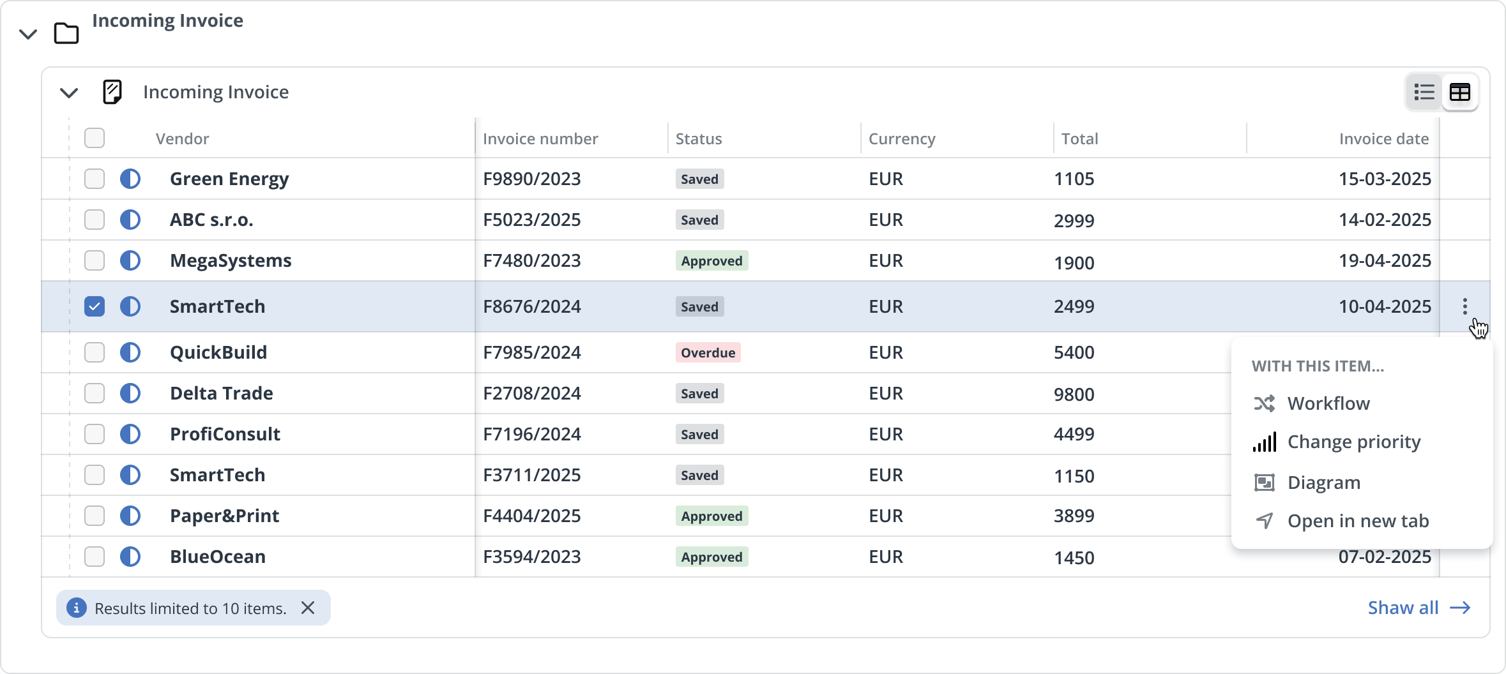
Task: Select Workflow from the context menu
Action: 1328,403
